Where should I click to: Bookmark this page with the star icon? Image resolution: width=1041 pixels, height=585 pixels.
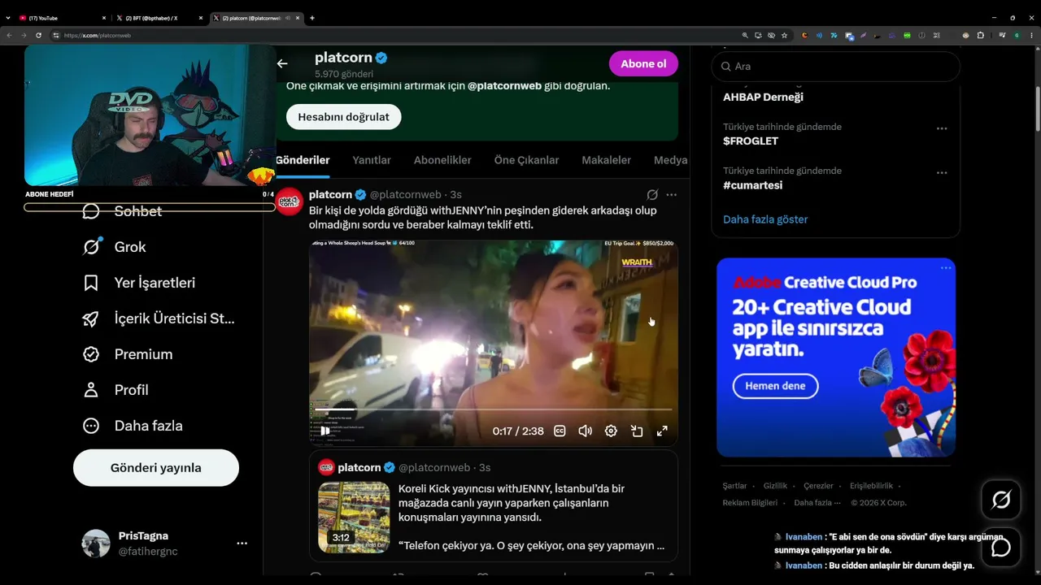pyautogui.click(x=784, y=36)
